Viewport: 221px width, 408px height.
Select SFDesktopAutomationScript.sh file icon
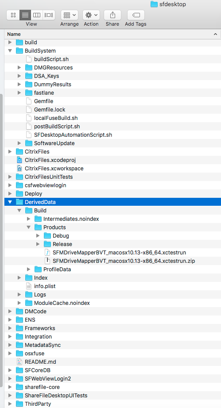pyautogui.click(x=29, y=135)
